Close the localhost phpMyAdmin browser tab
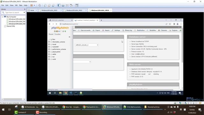This screenshot has height=115, width=204. [97, 20]
